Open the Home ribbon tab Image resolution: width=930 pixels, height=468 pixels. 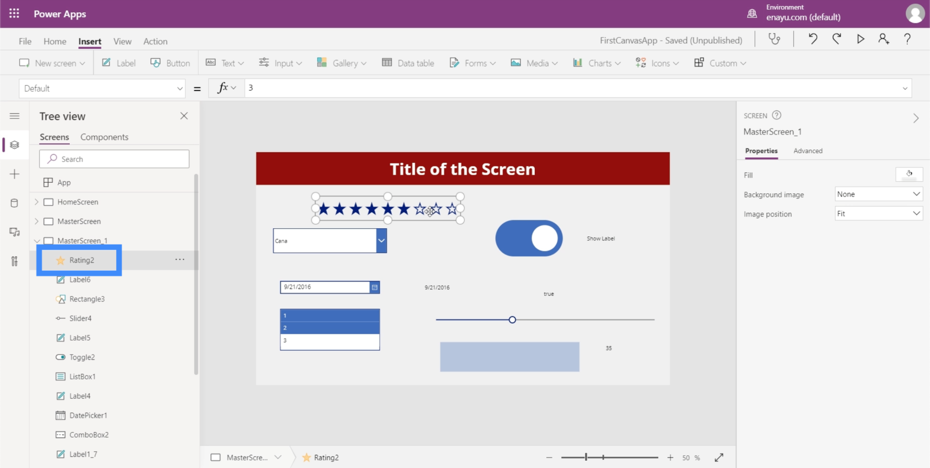pyautogui.click(x=55, y=41)
